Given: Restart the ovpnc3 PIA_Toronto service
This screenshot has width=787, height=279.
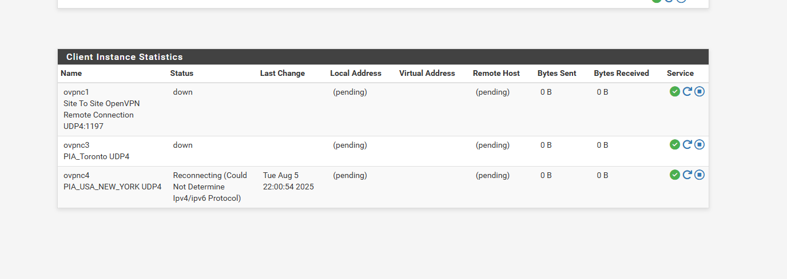Looking at the screenshot, I should pyautogui.click(x=687, y=144).
